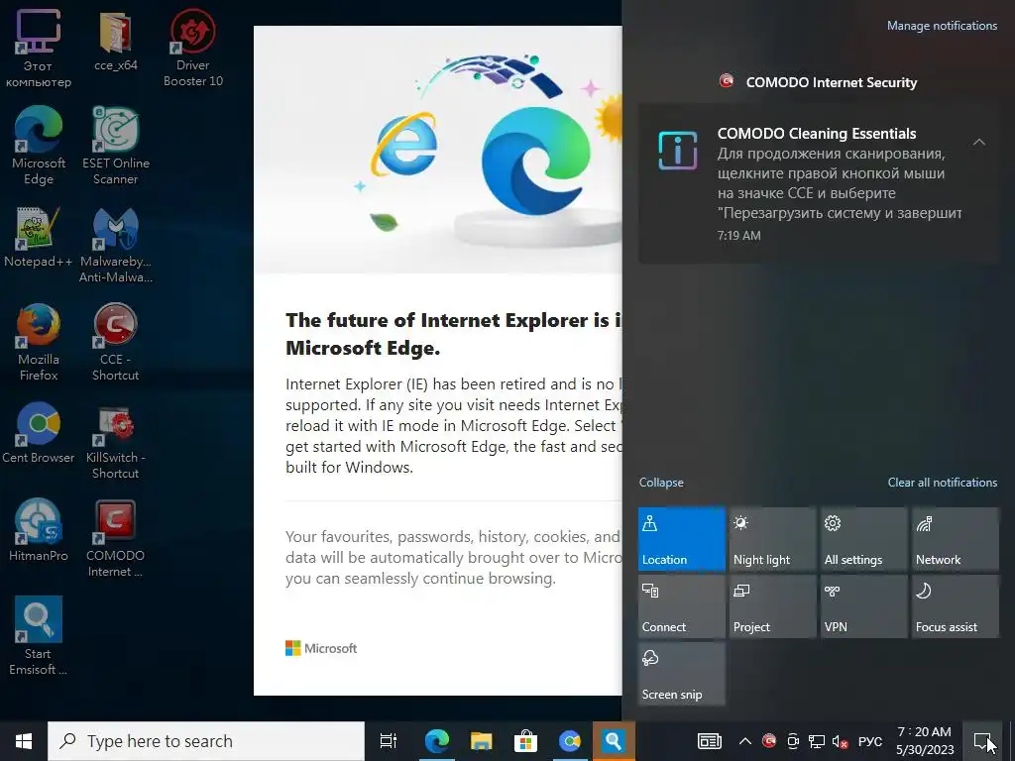
Task: Open Notepad++ desktop shortcut
Action: pyautogui.click(x=39, y=237)
